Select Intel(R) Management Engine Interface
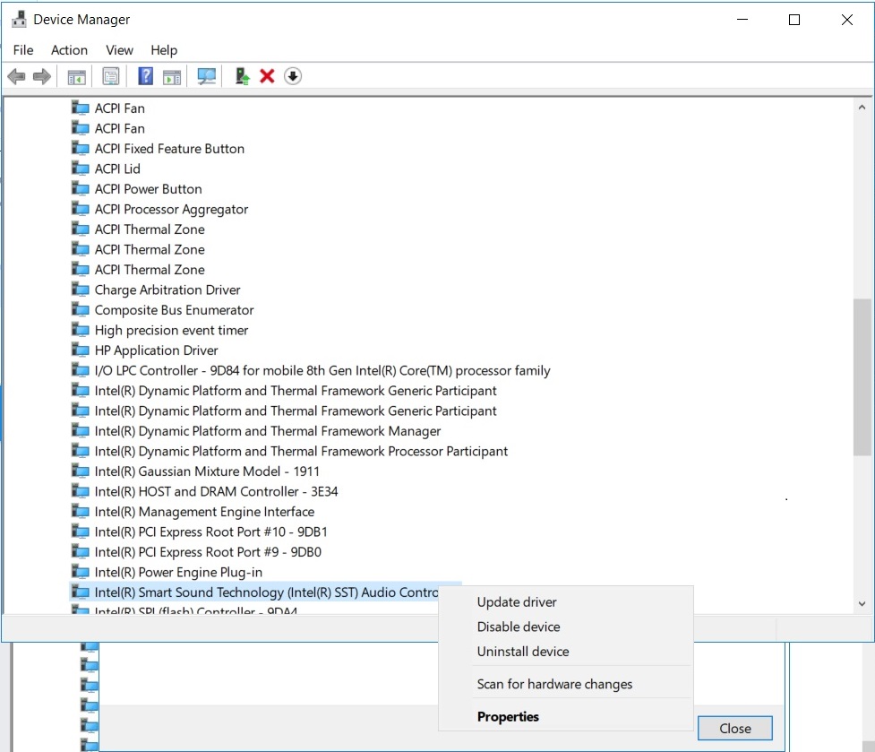Image resolution: width=875 pixels, height=752 pixels. tap(204, 512)
